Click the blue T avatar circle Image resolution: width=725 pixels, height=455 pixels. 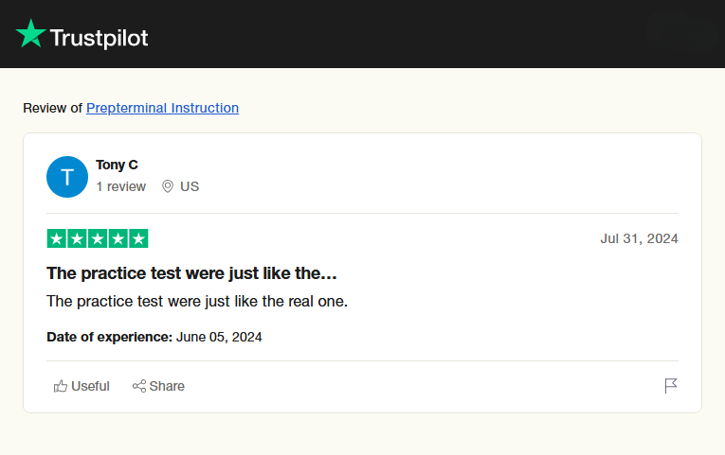[67, 177]
